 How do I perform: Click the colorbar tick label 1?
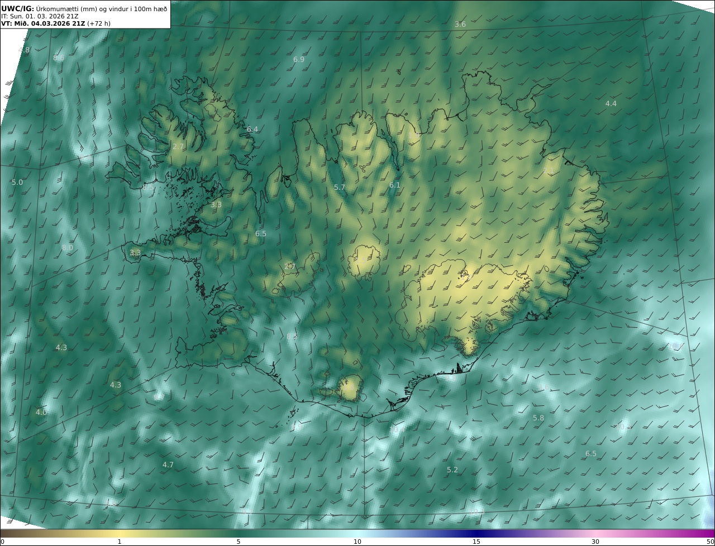[x=119, y=542]
